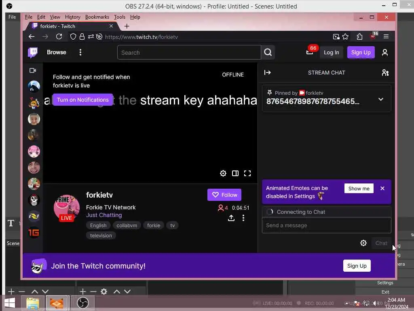Image resolution: width=414 pixels, height=311 pixels.
Task: Open channel more options vertical dots
Action: [243, 218]
